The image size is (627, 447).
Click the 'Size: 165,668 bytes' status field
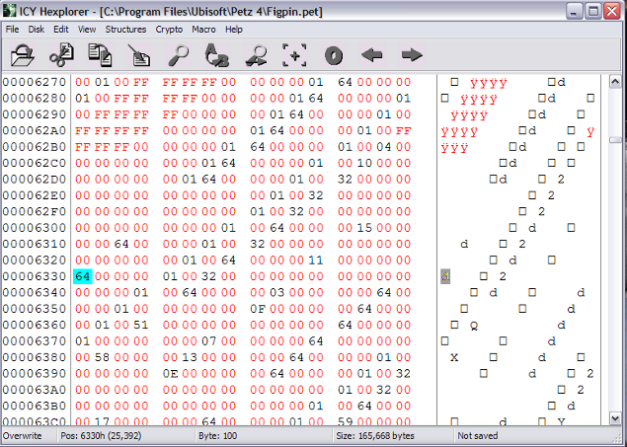pyautogui.click(x=375, y=435)
